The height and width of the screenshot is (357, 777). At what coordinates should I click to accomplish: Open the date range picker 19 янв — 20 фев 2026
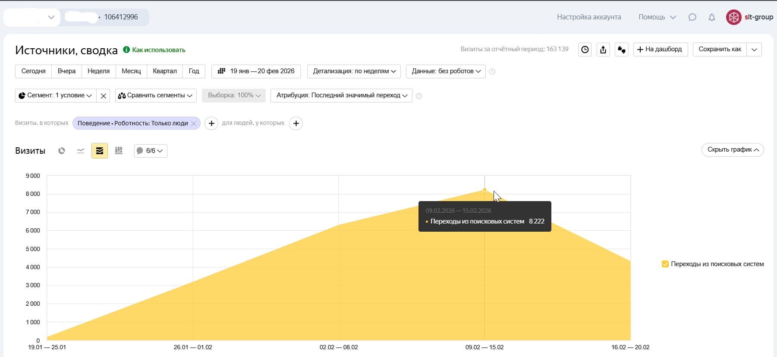click(256, 71)
